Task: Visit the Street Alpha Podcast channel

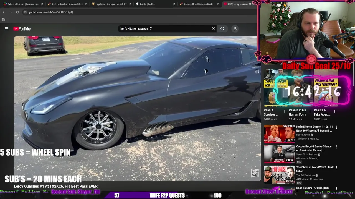Action: click(x=307, y=155)
